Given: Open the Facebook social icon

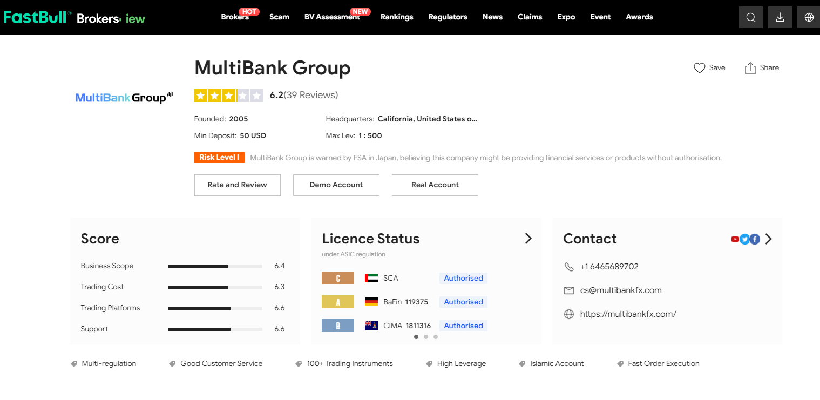Looking at the screenshot, I should coord(755,239).
